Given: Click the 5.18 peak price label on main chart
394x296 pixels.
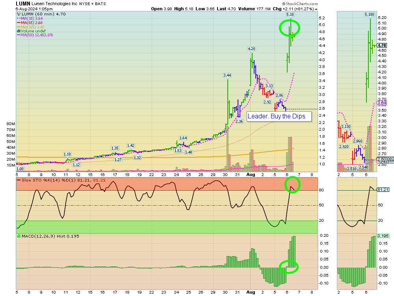Looking at the screenshot, I should [x=290, y=15].
